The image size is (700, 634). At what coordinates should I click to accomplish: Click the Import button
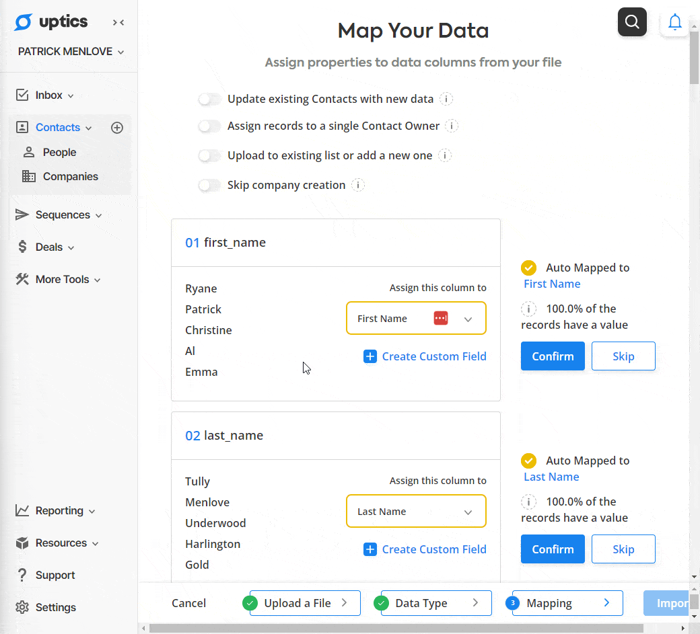(x=666, y=603)
